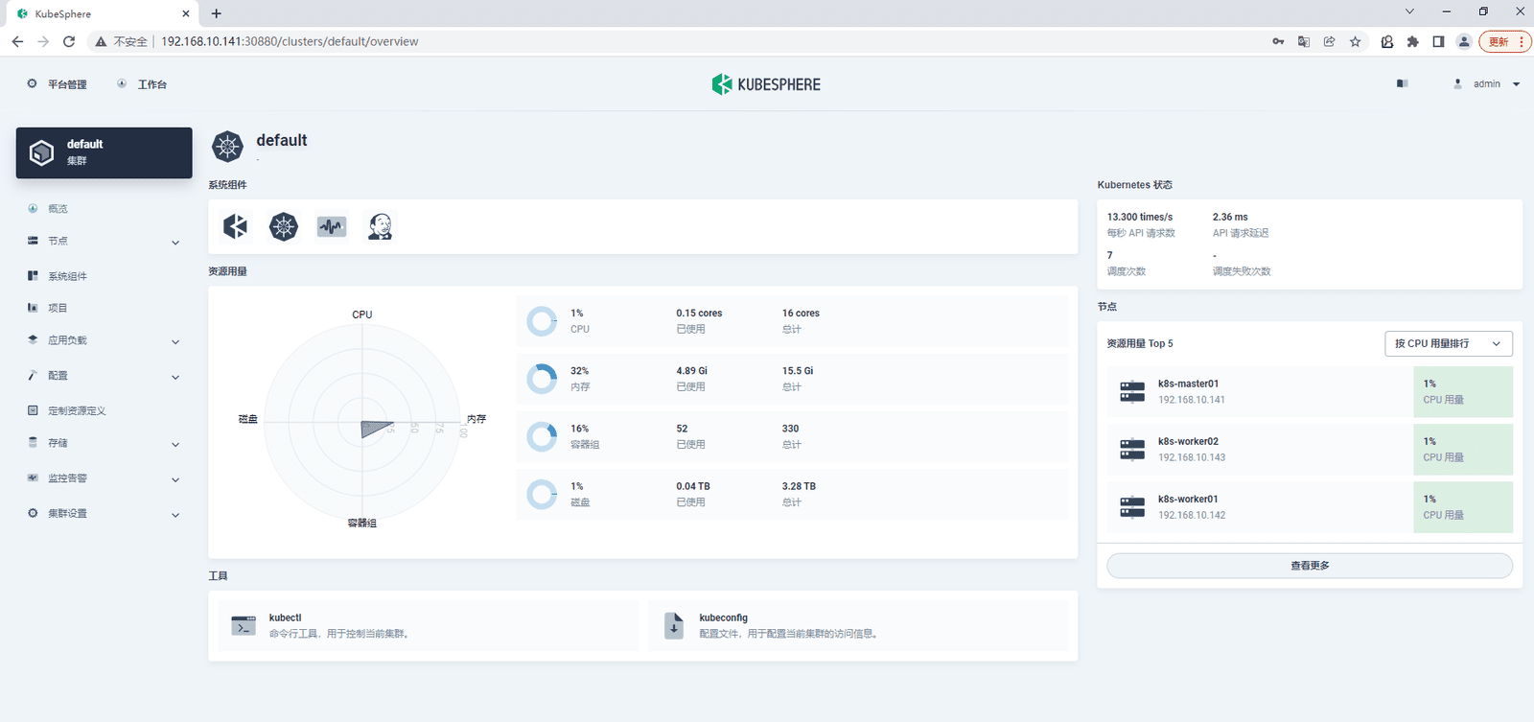Click the browser bookmark star icon
This screenshot has width=1534, height=722.
click(1356, 41)
